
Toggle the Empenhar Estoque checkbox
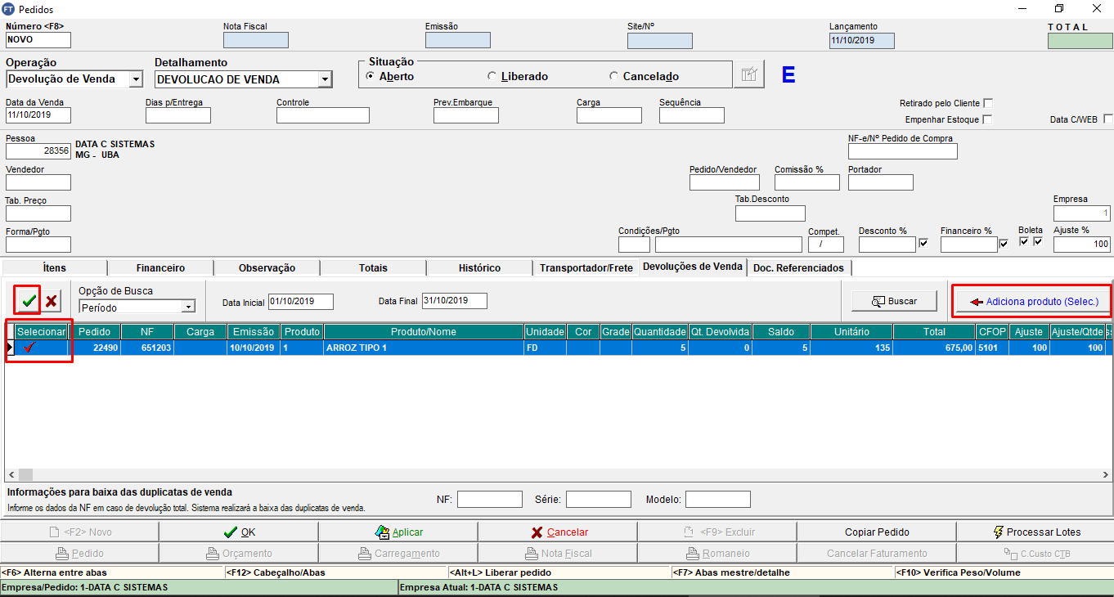tap(988, 119)
